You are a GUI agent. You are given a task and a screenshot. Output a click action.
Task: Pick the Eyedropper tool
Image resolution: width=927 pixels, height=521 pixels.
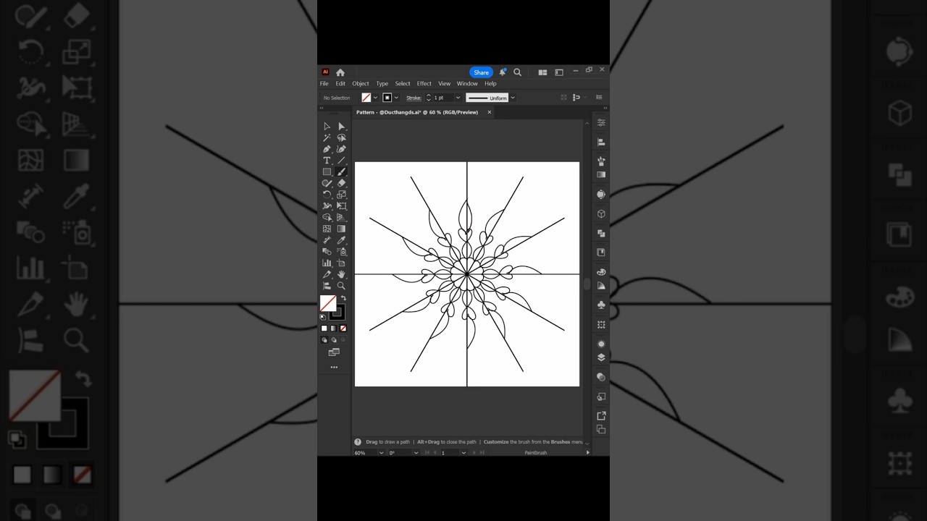coord(341,240)
